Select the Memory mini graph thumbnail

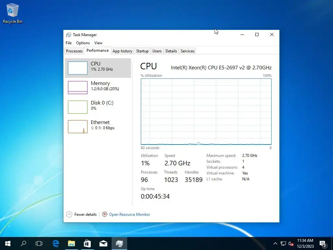[77, 87]
